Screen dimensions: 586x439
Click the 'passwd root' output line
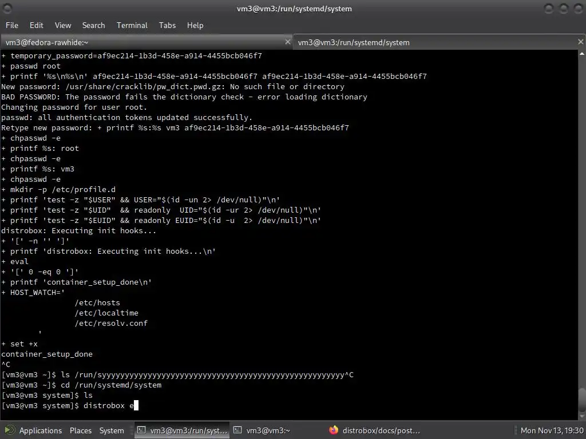(x=31, y=66)
